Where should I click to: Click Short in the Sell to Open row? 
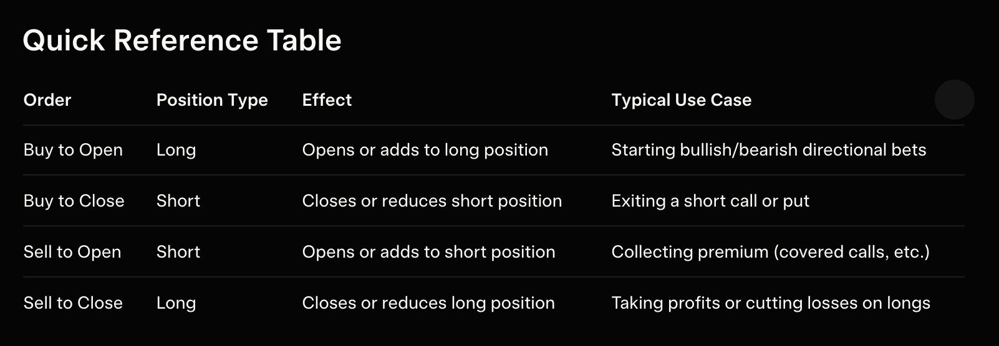click(178, 252)
